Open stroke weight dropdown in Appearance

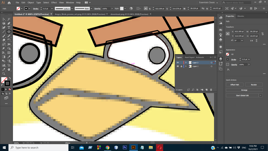click(x=249, y=60)
